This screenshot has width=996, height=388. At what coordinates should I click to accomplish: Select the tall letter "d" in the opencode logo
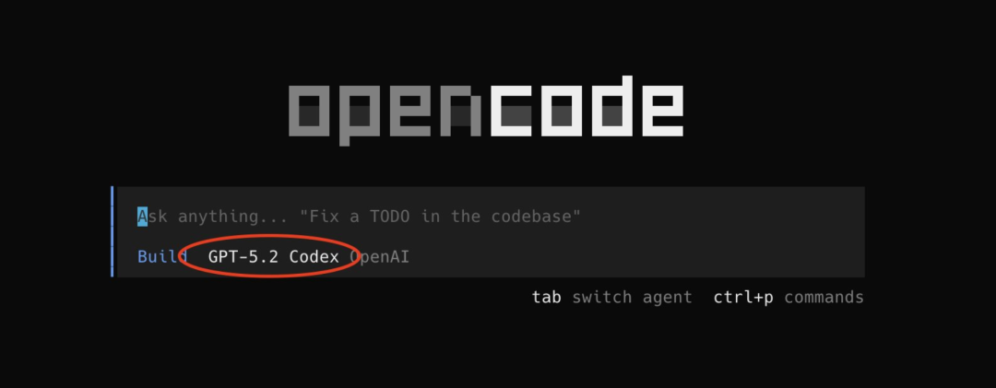click(611, 106)
